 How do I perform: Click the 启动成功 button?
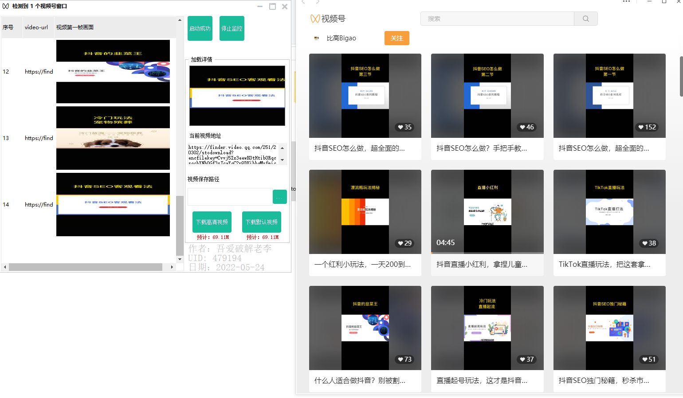[x=200, y=28]
